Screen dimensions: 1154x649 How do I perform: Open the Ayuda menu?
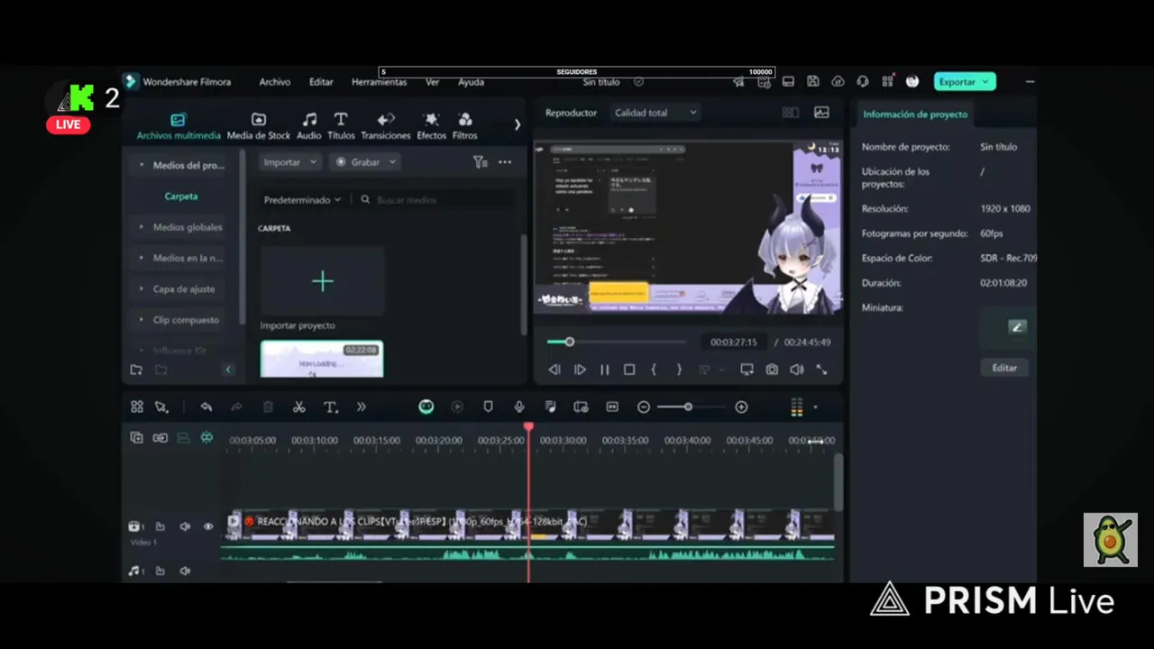[x=471, y=82]
